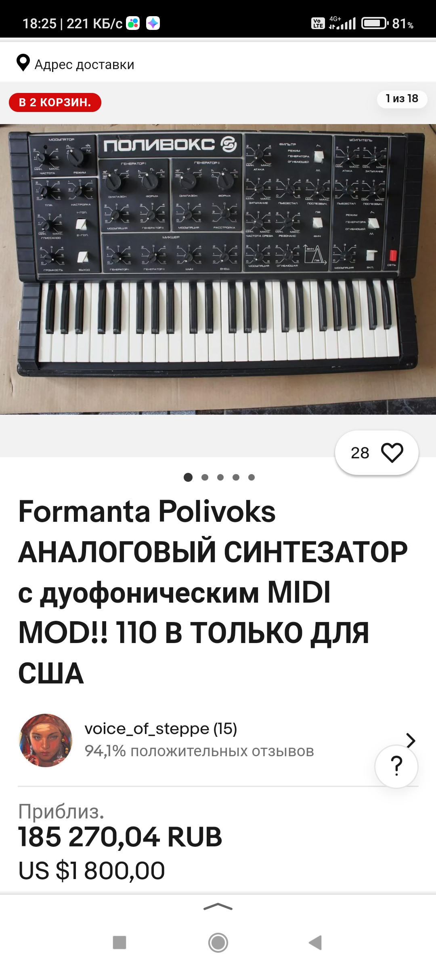Tap the В 2 КОРЗИН. badge
Image resolution: width=436 pixels, height=970 pixels.
coord(55,102)
